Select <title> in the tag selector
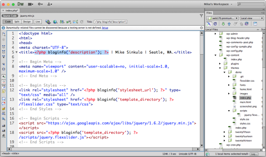The width and height of the screenshot is (266, 157). [15, 154]
